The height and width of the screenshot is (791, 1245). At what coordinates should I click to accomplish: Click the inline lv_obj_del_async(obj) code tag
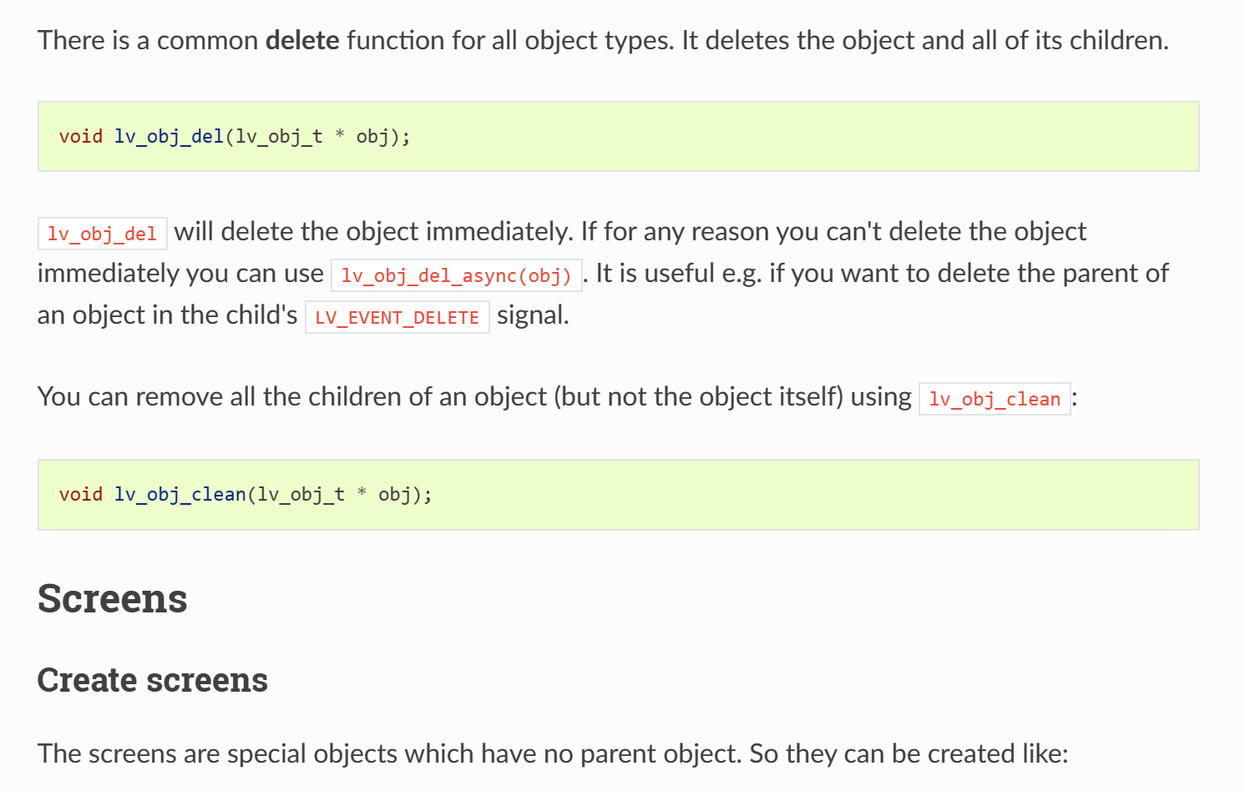[x=456, y=275]
